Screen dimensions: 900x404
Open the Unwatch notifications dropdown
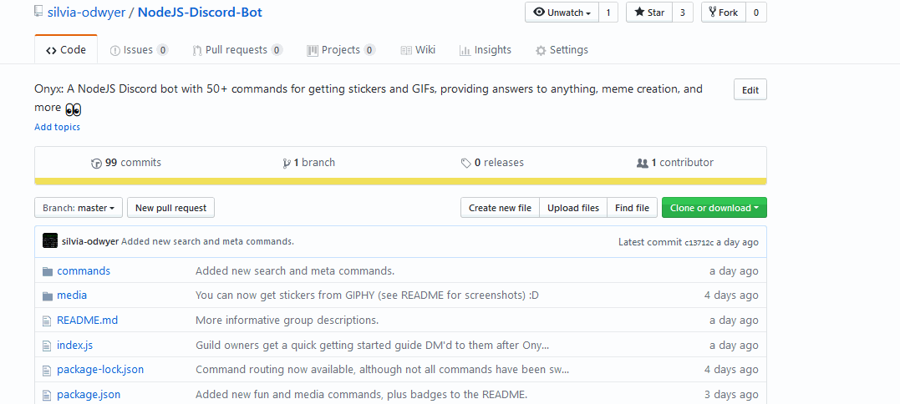click(562, 13)
